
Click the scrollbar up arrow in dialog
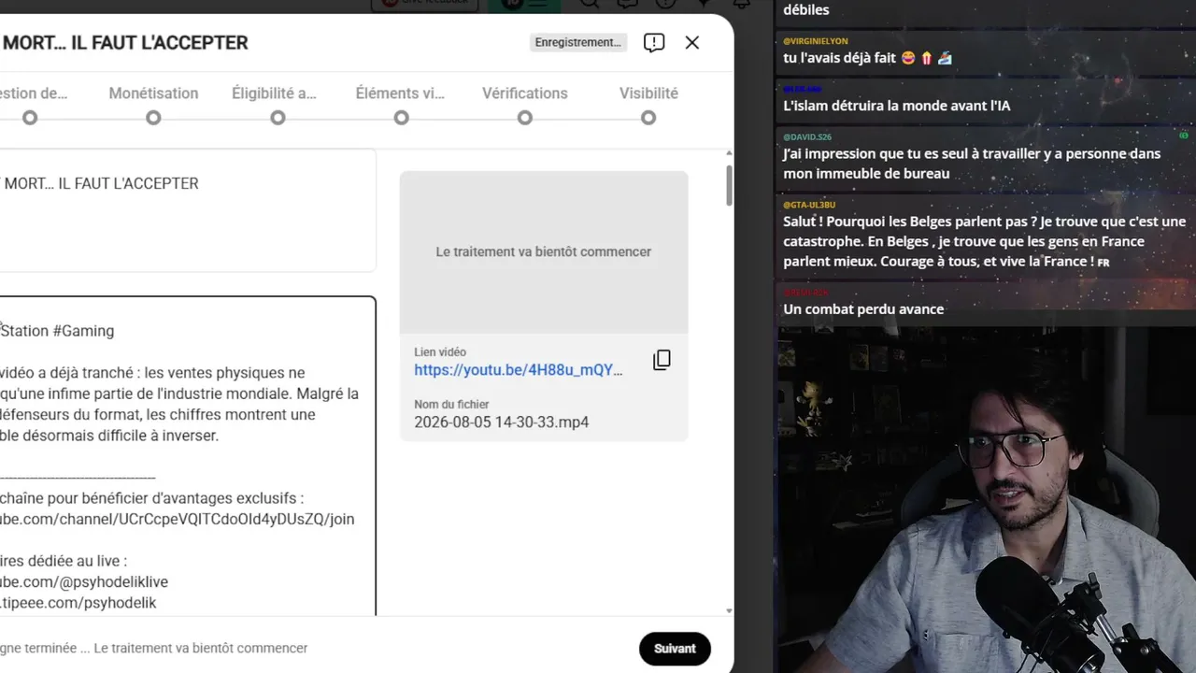click(x=729, y=153)
